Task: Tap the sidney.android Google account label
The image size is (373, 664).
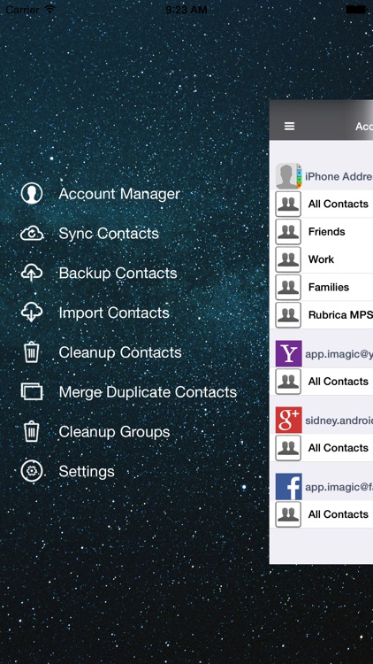Action: [x=339, y=421]
